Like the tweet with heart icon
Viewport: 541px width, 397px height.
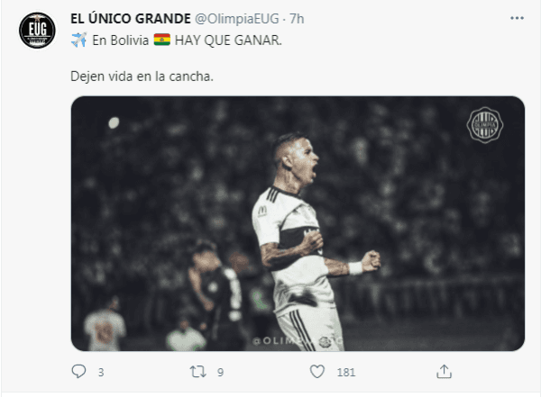tap(317, 372)
